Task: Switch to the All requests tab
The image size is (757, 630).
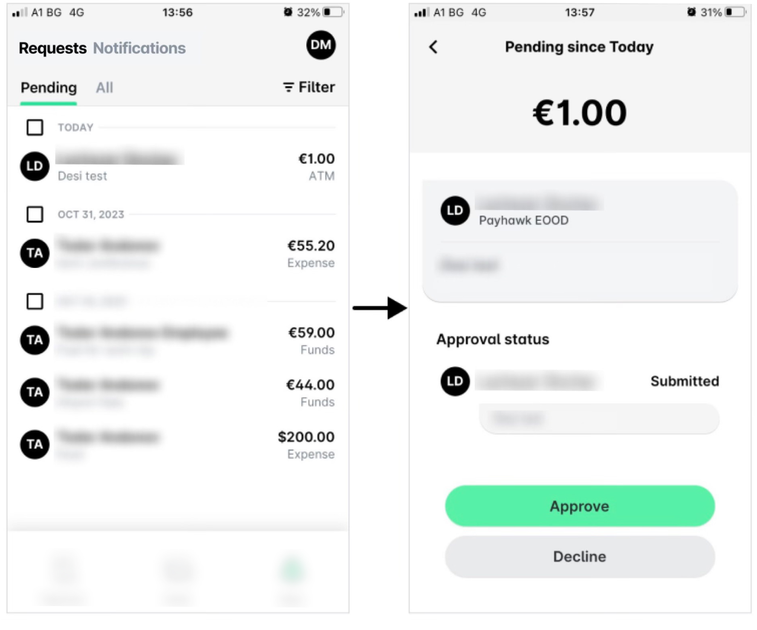Action: (104, 87)
